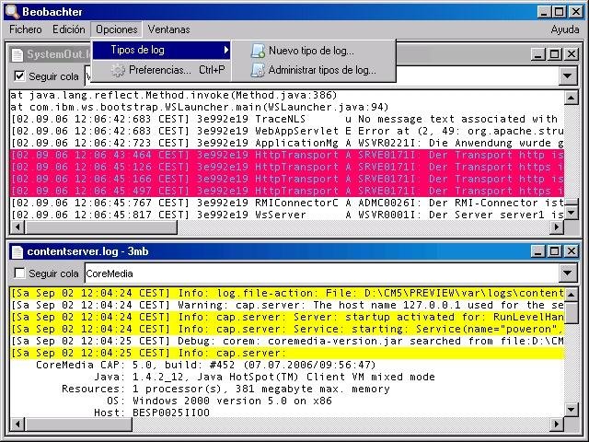Click the WSLauncher.main stack trace line
The width and height of the screenshot is (589, 442).
click(x=199, y=107)
